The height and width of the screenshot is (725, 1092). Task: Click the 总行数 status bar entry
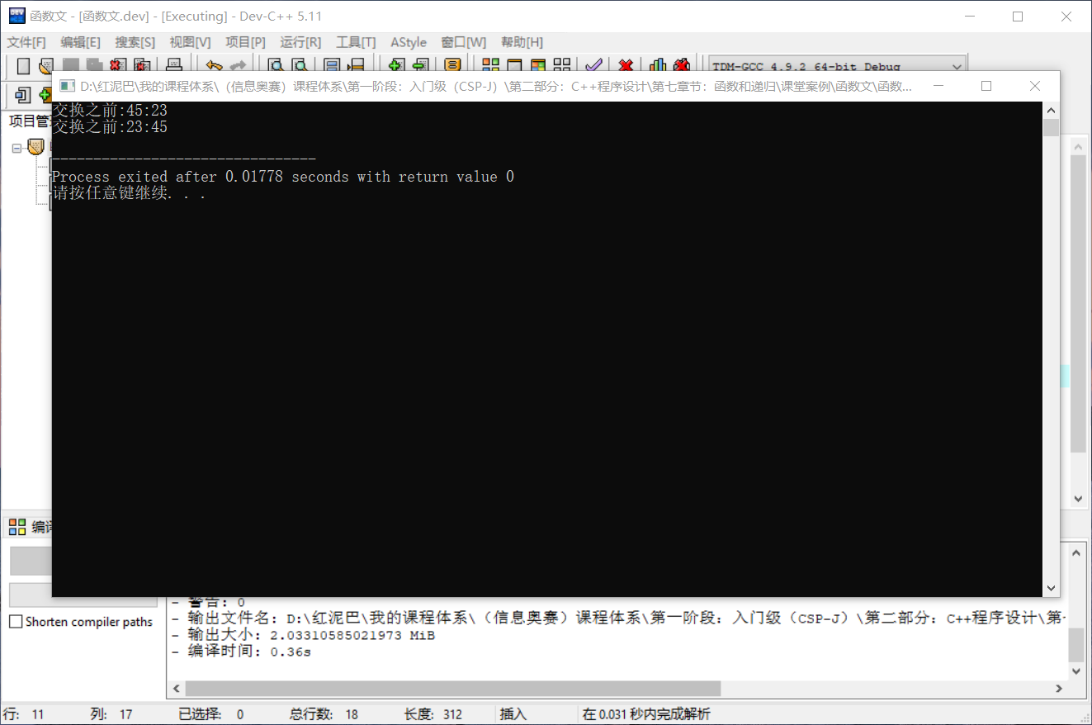click(324, 714)
